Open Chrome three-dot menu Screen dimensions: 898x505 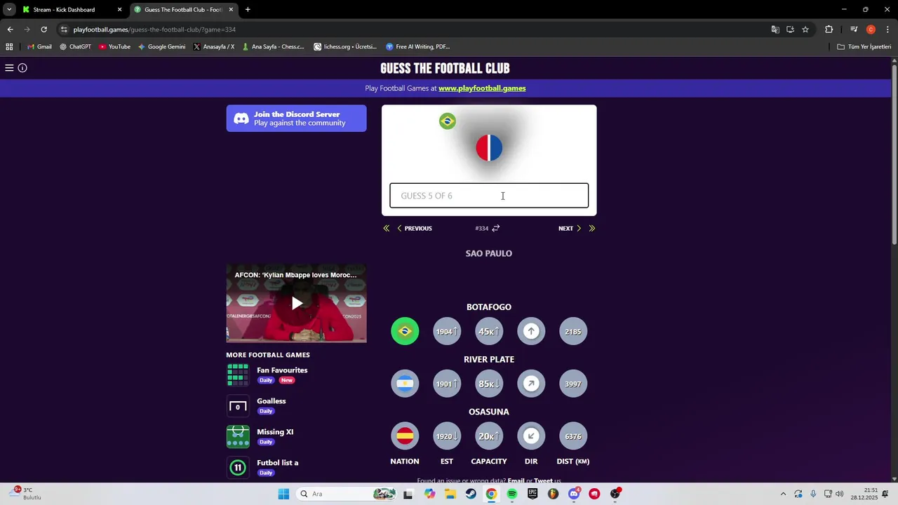[x=888, y=29]
